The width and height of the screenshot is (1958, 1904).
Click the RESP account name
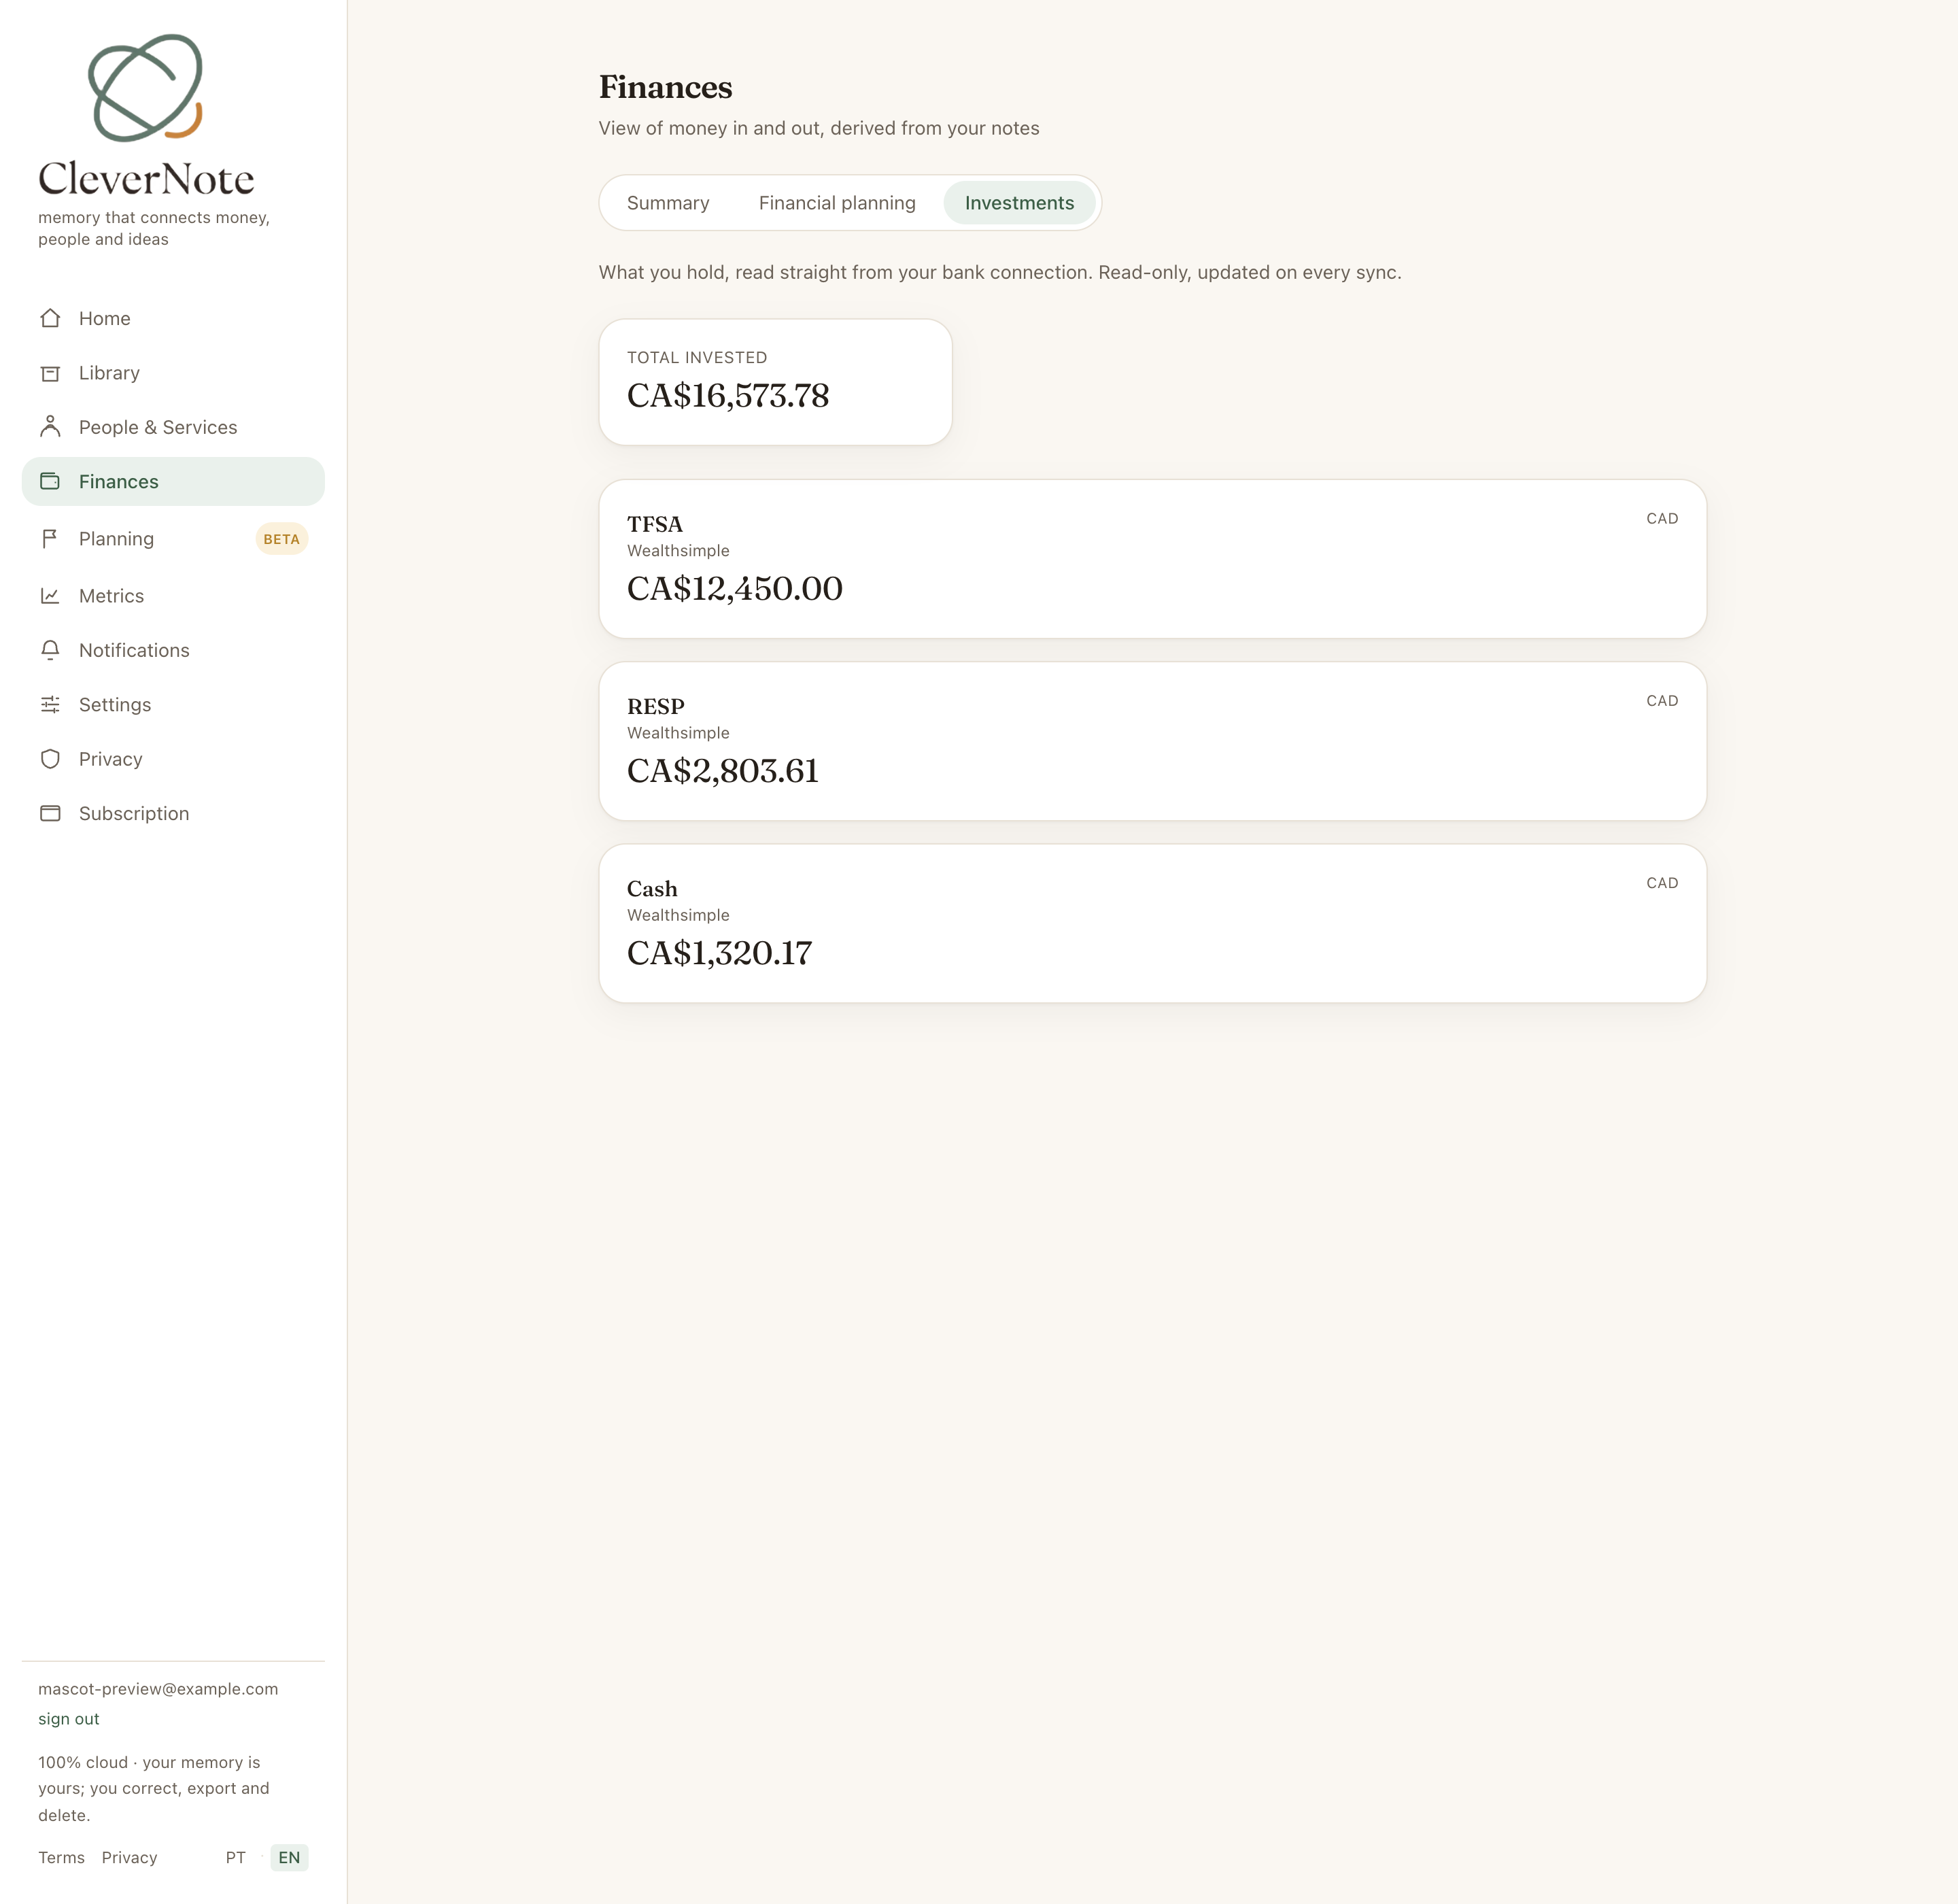pos(656,706)
